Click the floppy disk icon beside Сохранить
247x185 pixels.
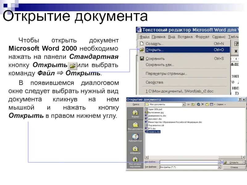[x=142, y=59]
